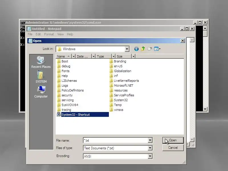Select the PolicyDefinitions folder
This screenshot has height=171, width=228.
pyautogui.click(x=70, y=90)
